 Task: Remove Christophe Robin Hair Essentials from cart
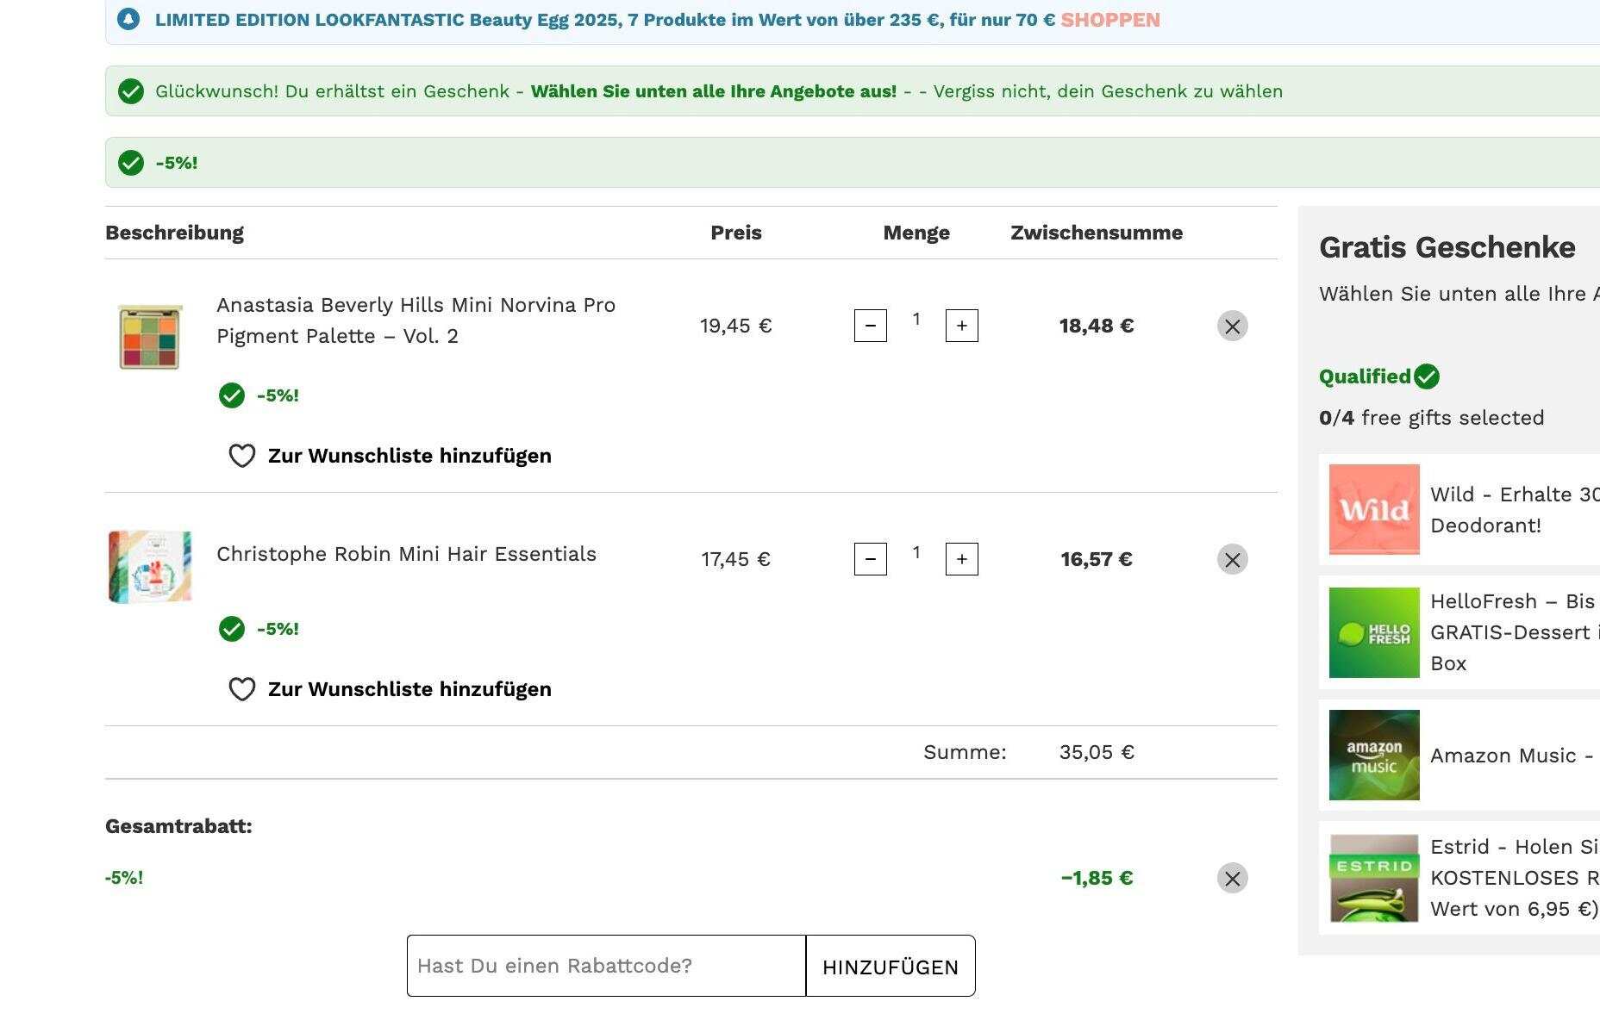1233,559
